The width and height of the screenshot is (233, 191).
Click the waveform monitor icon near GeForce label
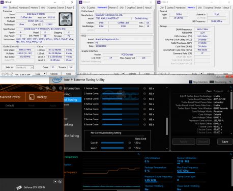pos(60,181)
